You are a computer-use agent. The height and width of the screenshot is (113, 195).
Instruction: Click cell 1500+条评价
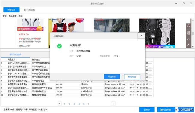(92, 88)
